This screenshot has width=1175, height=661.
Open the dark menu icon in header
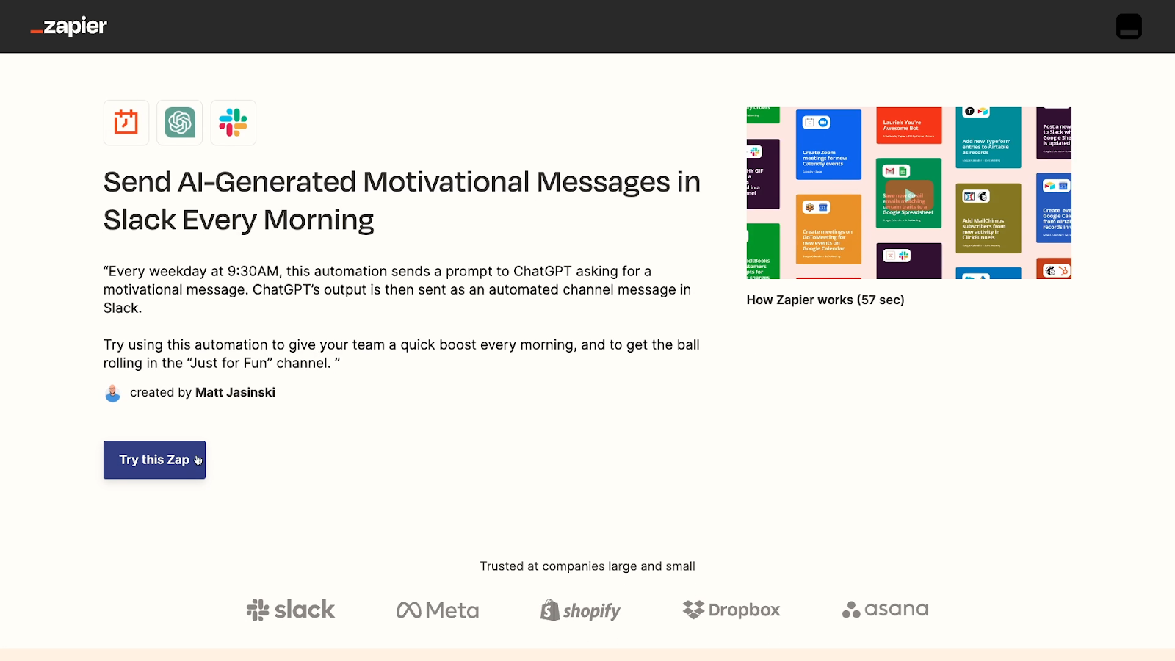[1129, 26]
